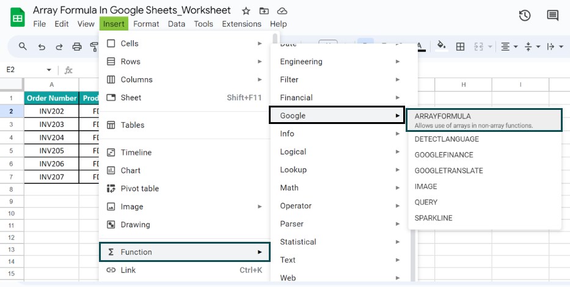Open the Tools menu

pyautogui.click(x=203, y=24)
